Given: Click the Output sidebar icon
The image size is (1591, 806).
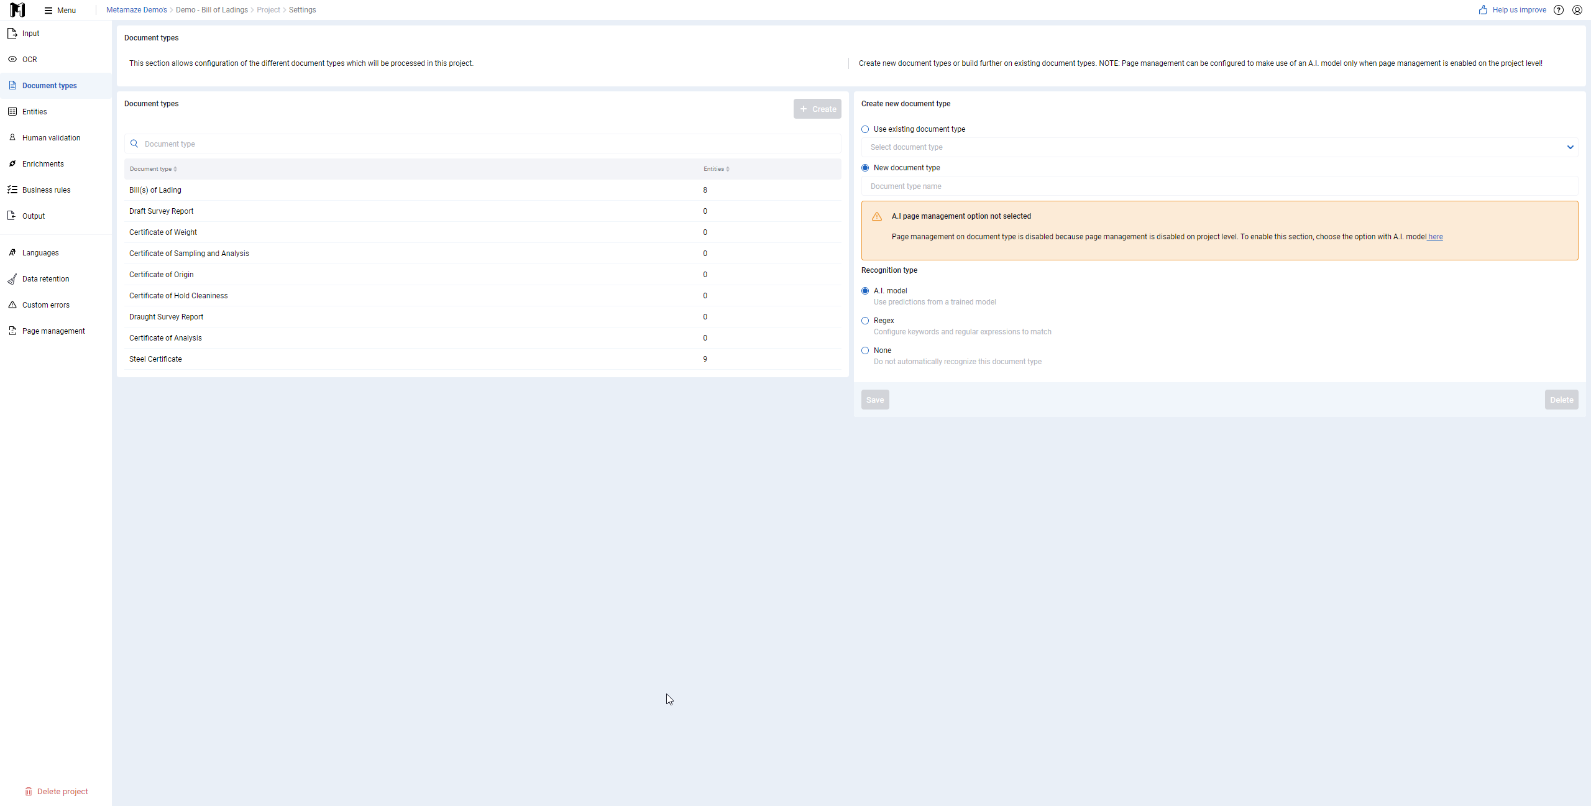Looking at the screenshot, I should 12,216.
